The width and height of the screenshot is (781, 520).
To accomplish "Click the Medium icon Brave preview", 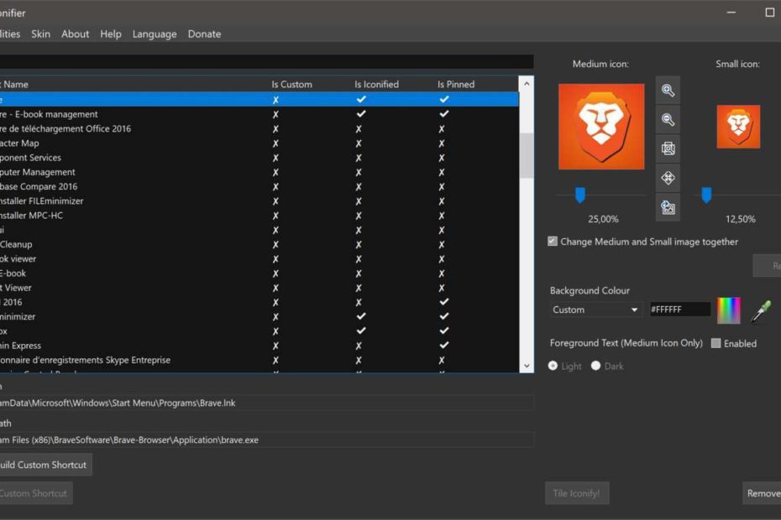I will point(601,127).
